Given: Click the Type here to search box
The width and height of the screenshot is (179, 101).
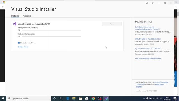Looking at the screenshot, I should [x=29, y=98].
